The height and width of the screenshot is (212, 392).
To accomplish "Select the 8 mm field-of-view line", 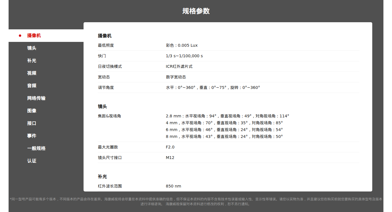I will click(224, 136).
